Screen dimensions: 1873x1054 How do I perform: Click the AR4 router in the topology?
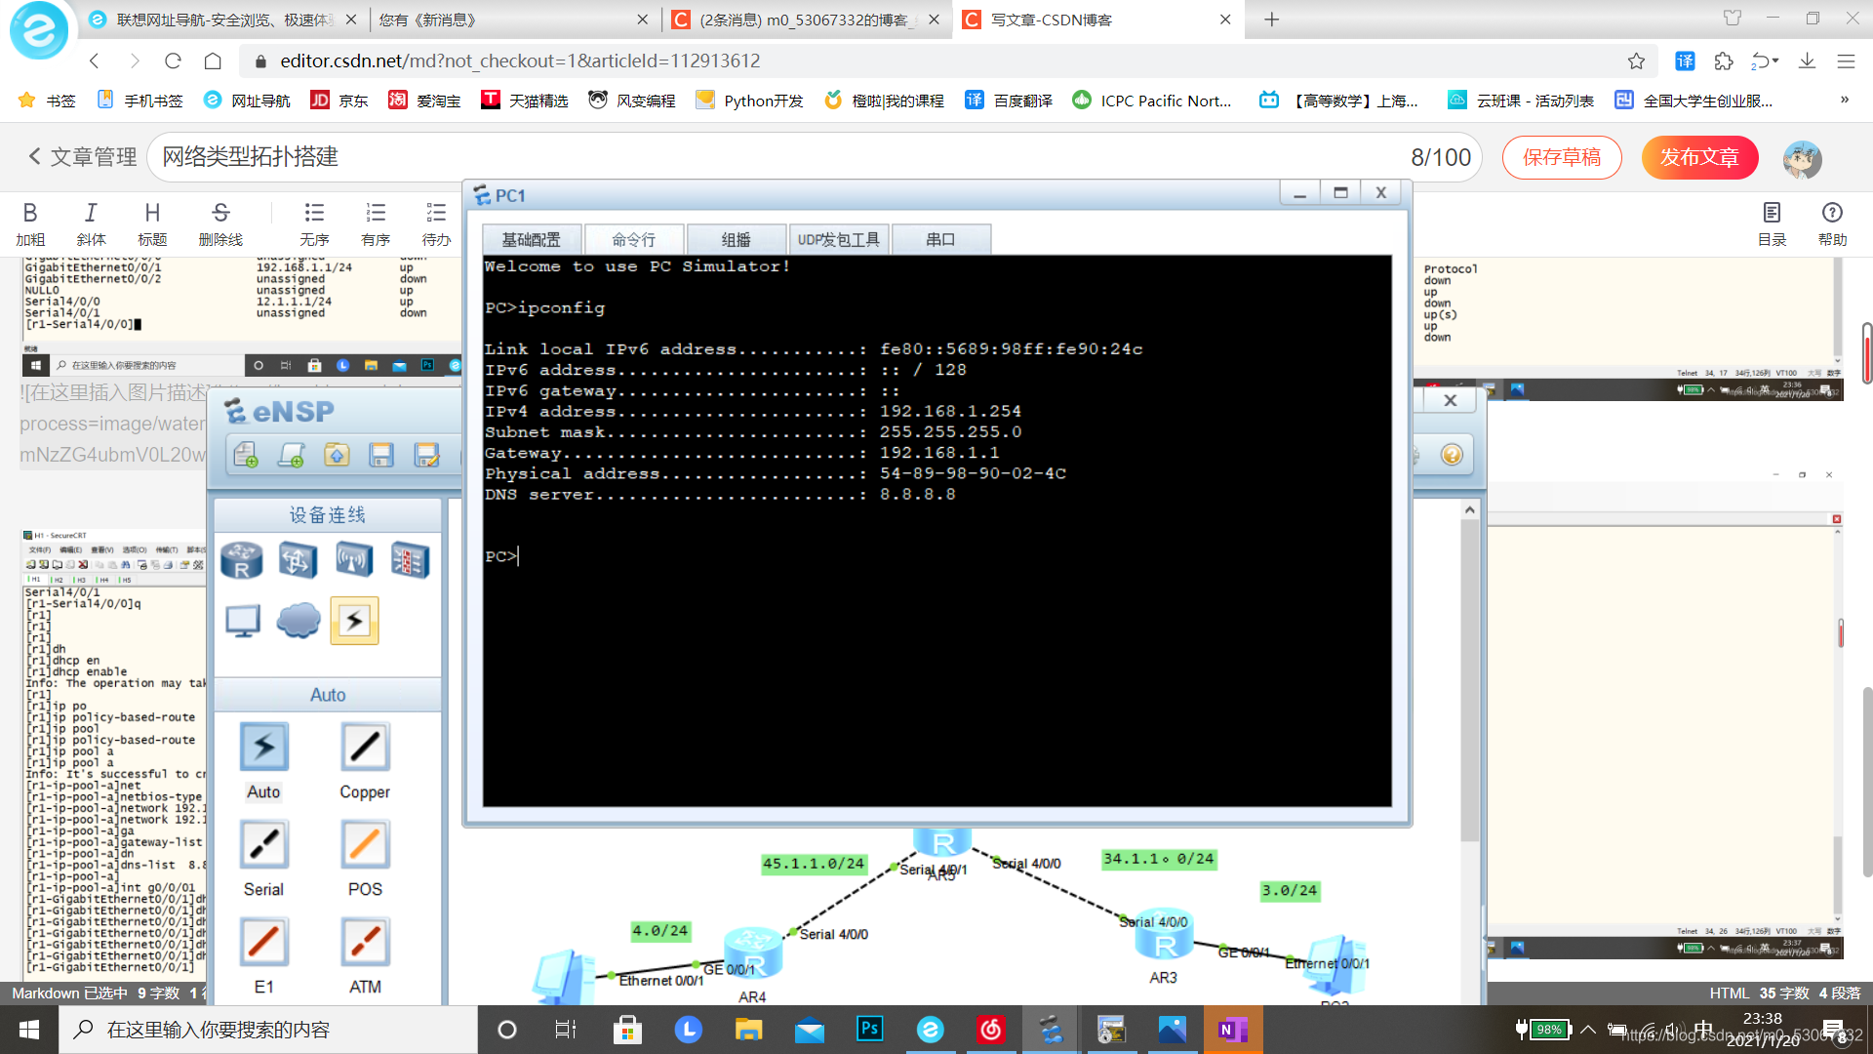(x=752, y=953)
